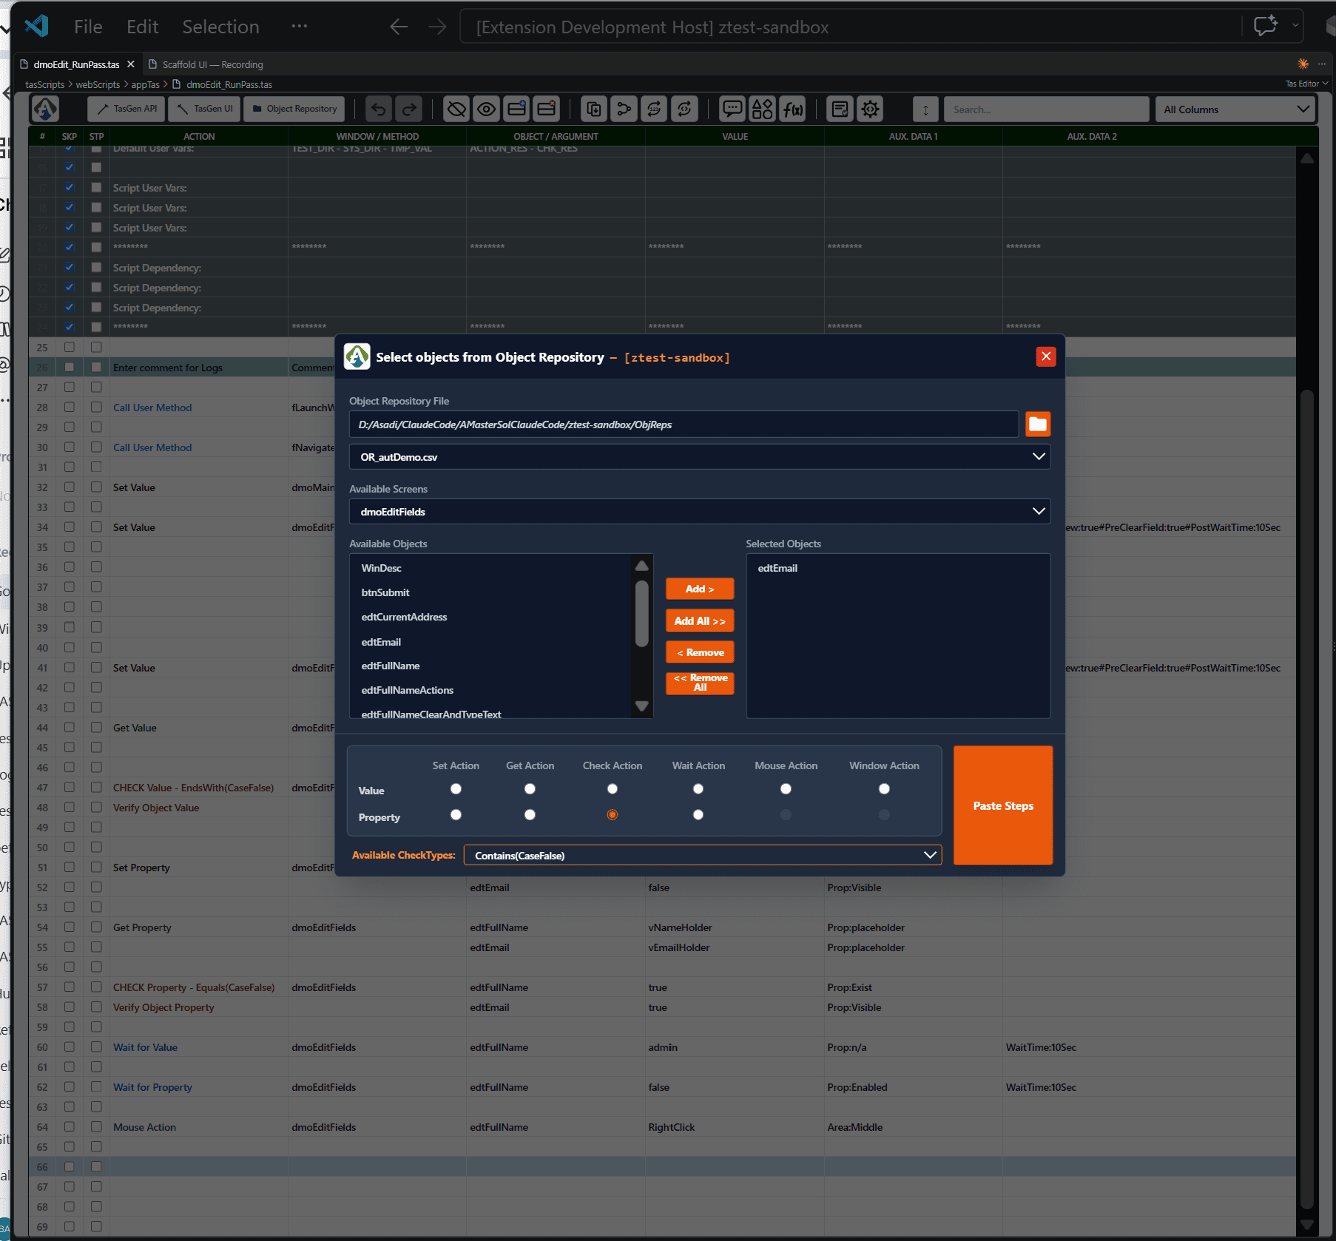Click the Copilot chat icon in title bar

point(1266,27)
